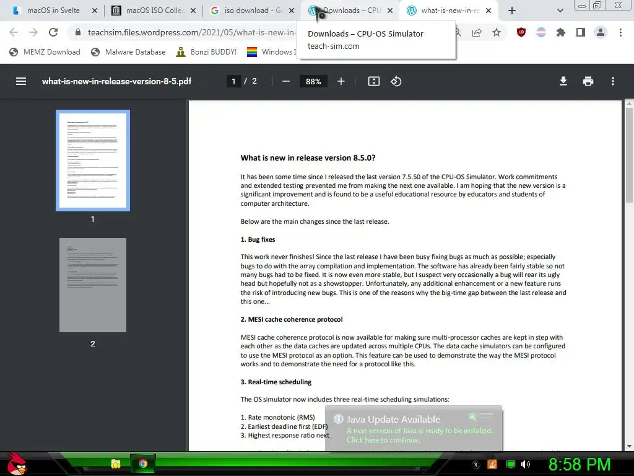634x476 pixels.
Task: Open the Angry Birds start button
Action: click(17, 464)
